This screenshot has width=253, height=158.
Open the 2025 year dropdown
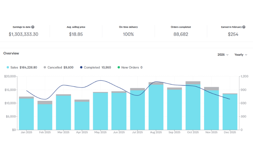point(223,55)
